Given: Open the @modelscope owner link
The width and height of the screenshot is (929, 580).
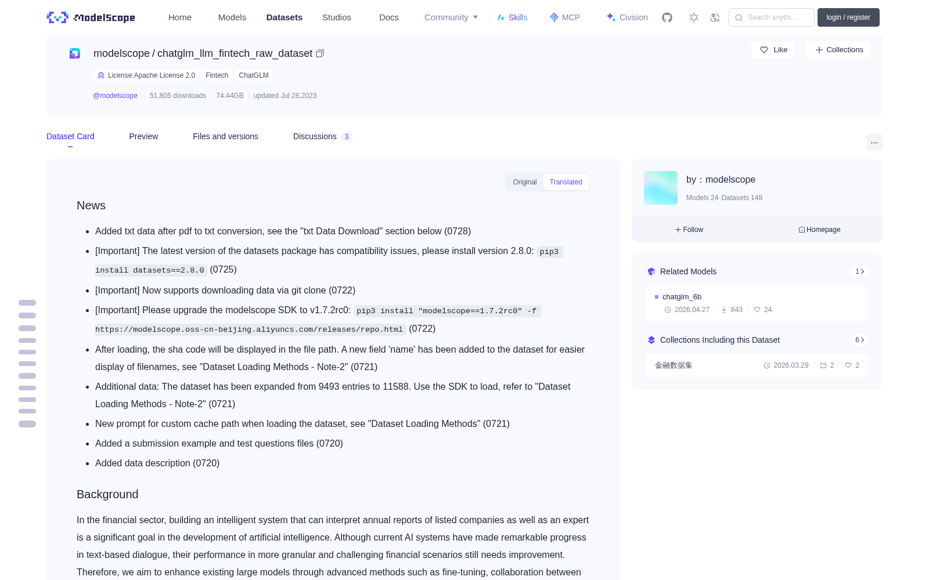Looking at the screenshot, I should pyautogui.click(x=115, y=96).
